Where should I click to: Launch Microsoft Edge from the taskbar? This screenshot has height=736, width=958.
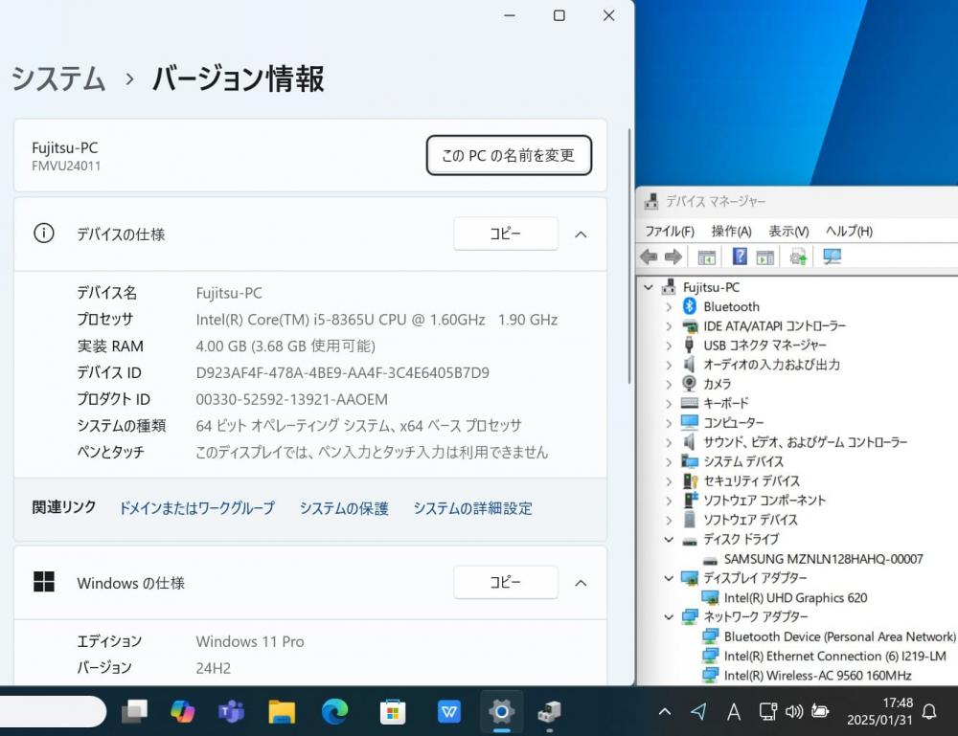(x=334, y=711)
